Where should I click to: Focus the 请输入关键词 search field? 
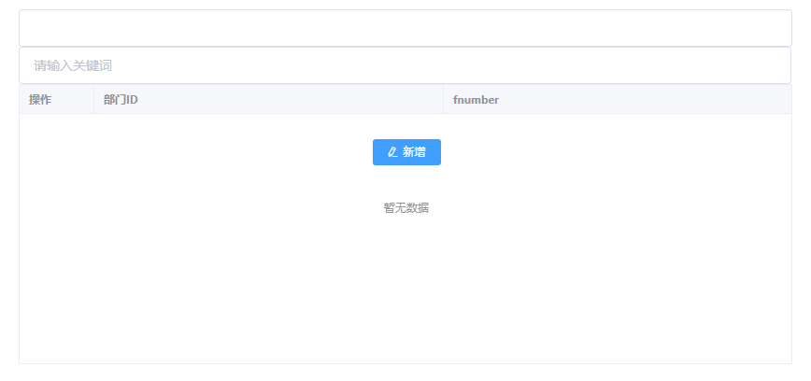pyautogui.click(x=405, y=65)
